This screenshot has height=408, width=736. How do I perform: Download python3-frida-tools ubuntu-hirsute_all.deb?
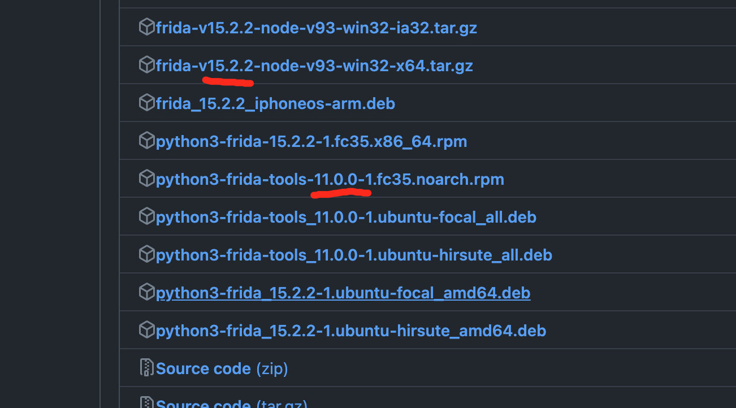(x=354, y=255)
